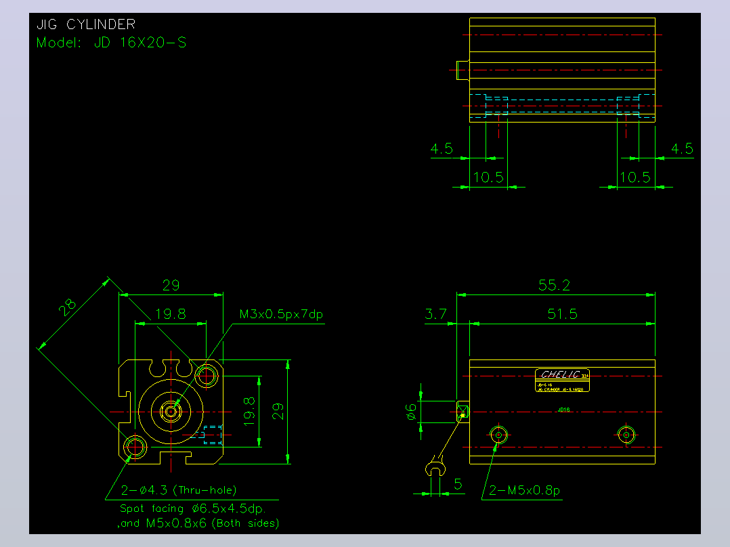The image size is (730, 547).
Task: Select the rotated vertical '29' height dimension
Action: [x=278, y=412]
